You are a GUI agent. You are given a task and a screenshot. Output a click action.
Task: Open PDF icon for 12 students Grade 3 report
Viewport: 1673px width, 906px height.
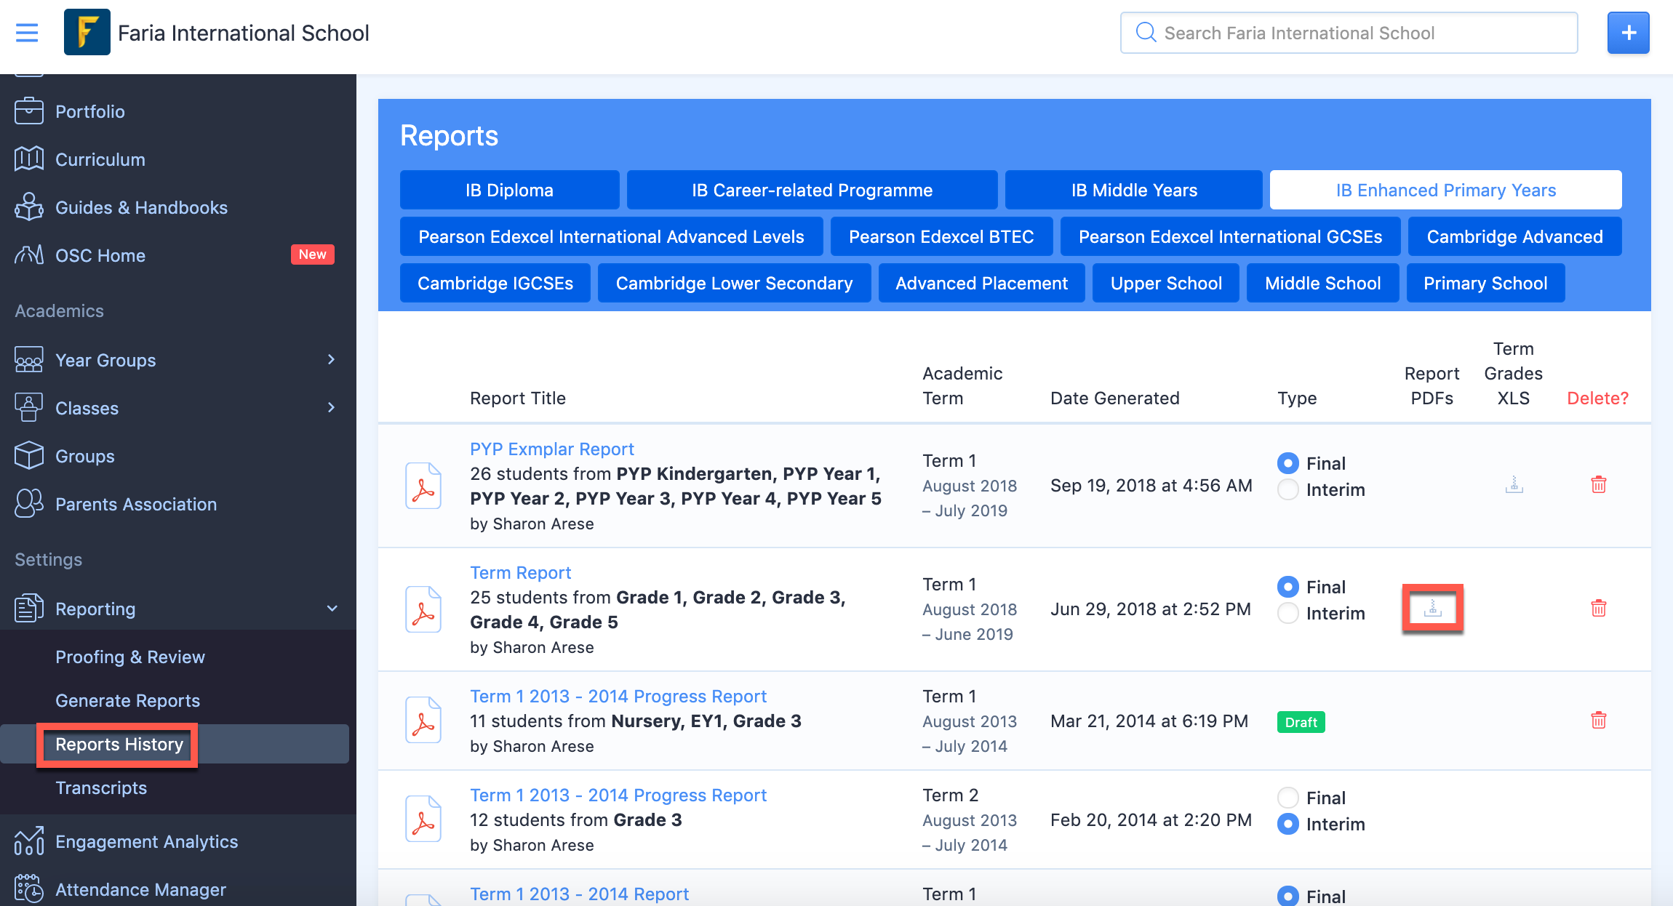pos(423,819)
